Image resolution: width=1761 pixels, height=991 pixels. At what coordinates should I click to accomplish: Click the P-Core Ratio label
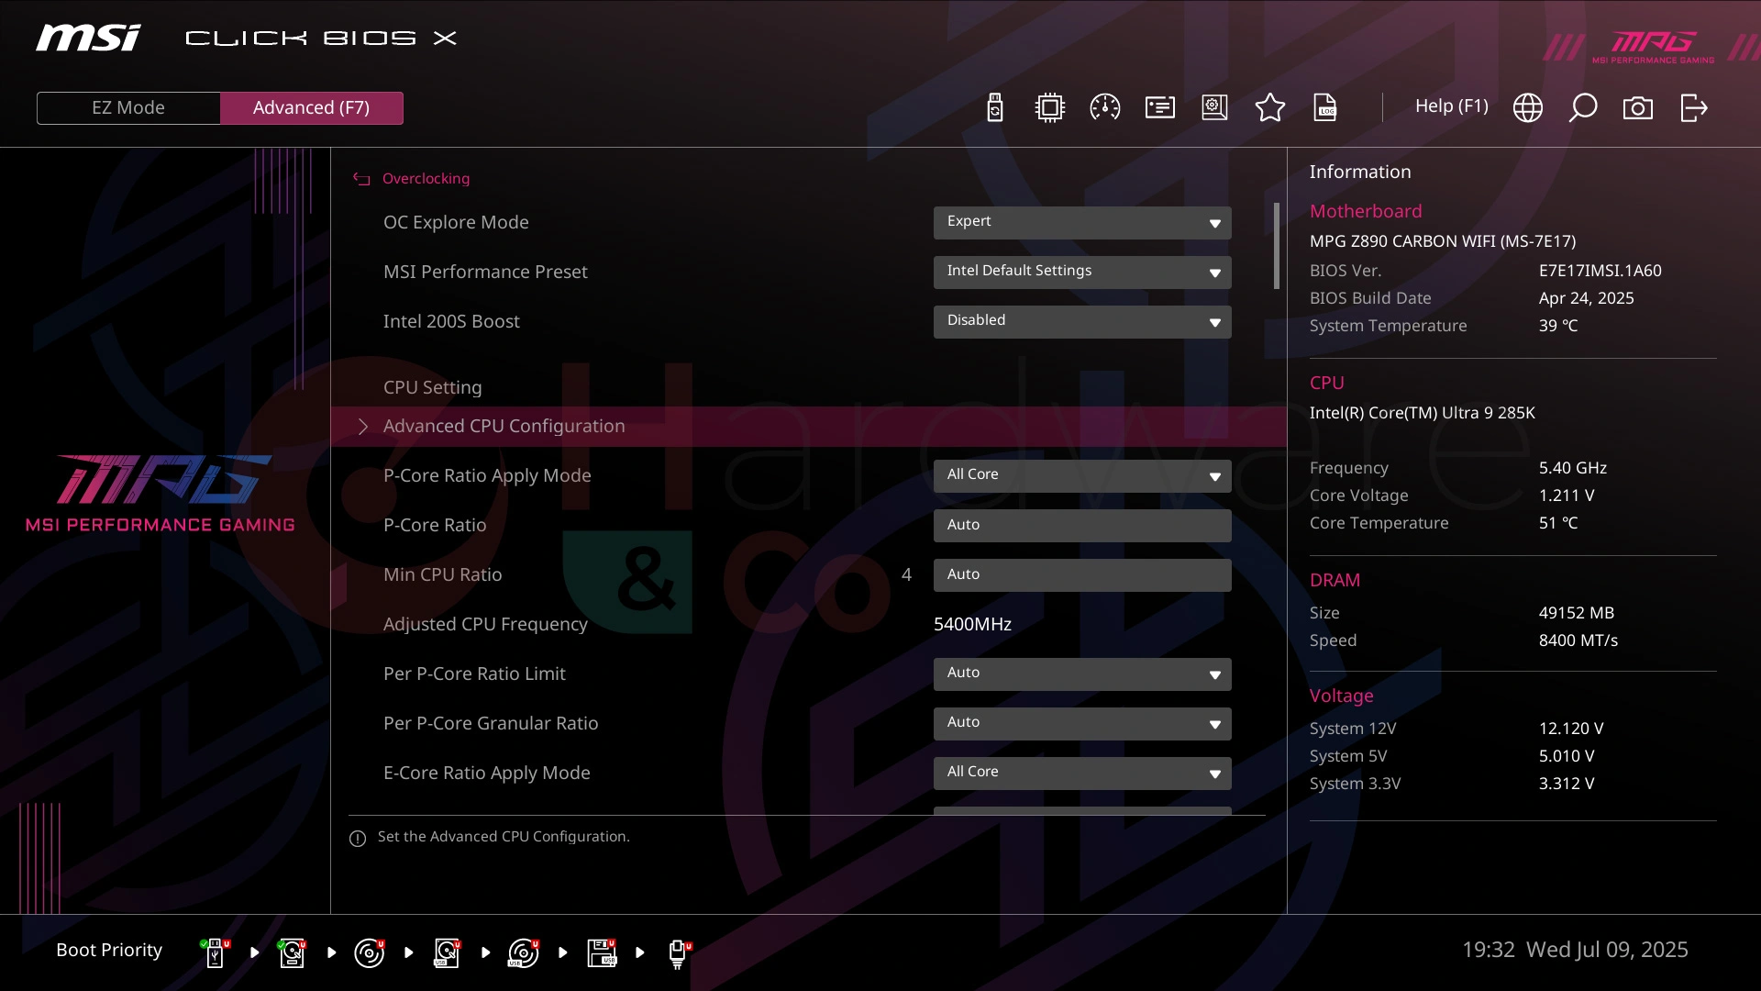[435, 525]
